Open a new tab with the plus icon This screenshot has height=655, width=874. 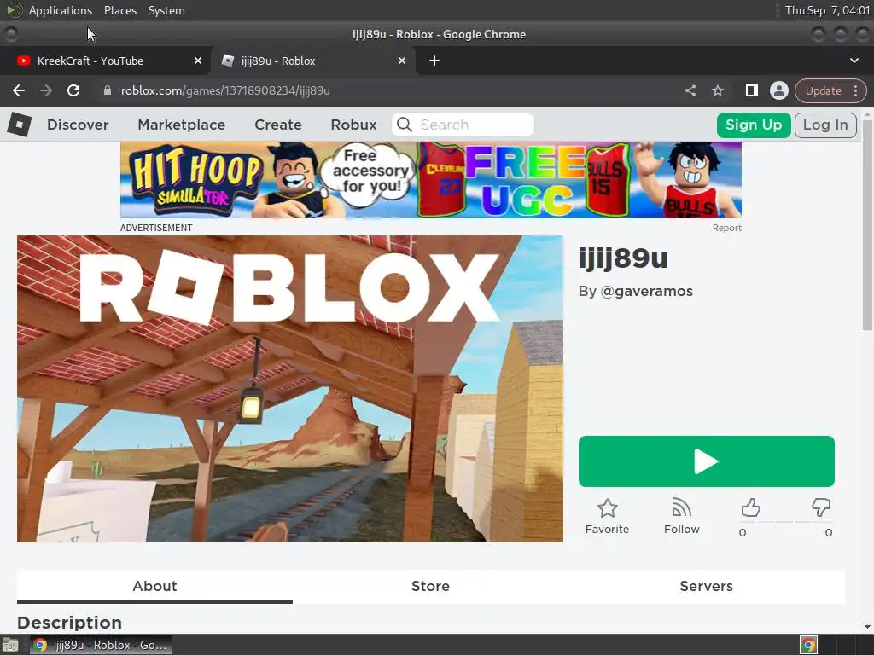pos(434,61)
